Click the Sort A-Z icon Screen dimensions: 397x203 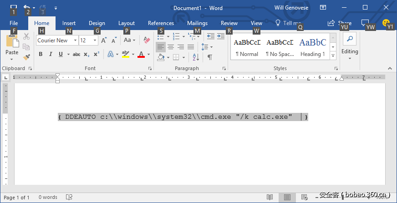pyautogui.click(x=196, y=57)
